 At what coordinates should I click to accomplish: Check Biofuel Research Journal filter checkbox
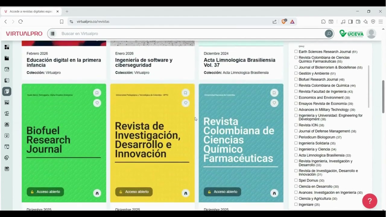(296, 79)
